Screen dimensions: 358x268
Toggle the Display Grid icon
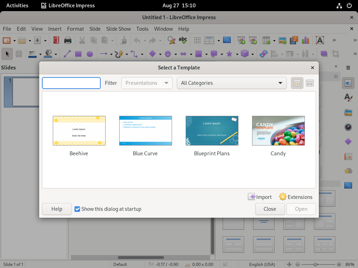click(197, 40)
